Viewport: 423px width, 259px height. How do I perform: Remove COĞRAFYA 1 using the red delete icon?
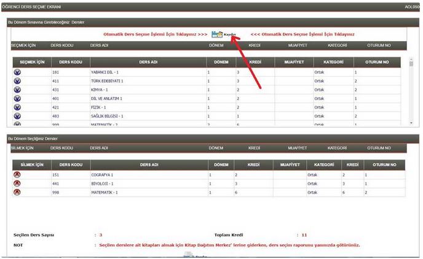[x=17, y=175]
